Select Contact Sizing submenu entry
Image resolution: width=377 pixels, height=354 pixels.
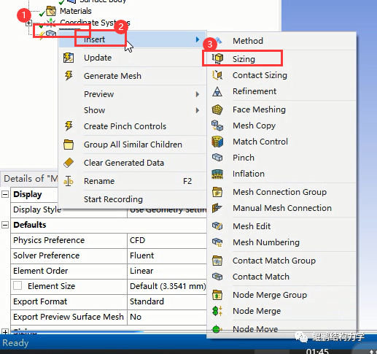tap(281, 75)
